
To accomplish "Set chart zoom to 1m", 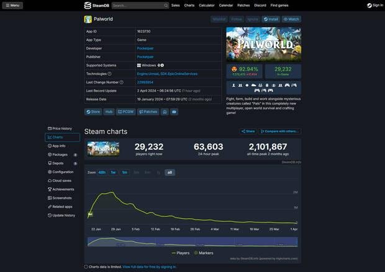I will point(125,172).
